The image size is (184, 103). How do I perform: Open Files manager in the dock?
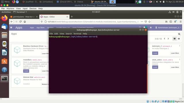point(5,35)
